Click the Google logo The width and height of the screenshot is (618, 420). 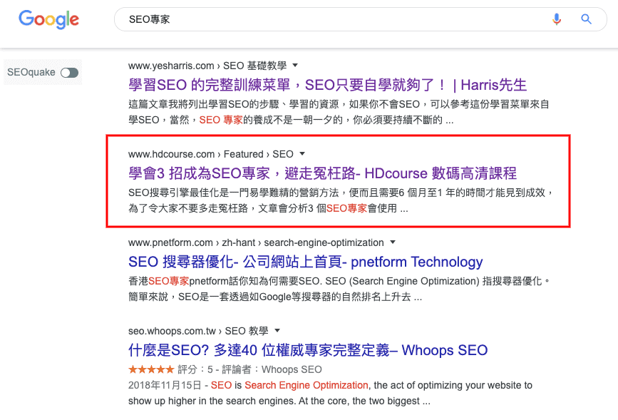point(49,19)
